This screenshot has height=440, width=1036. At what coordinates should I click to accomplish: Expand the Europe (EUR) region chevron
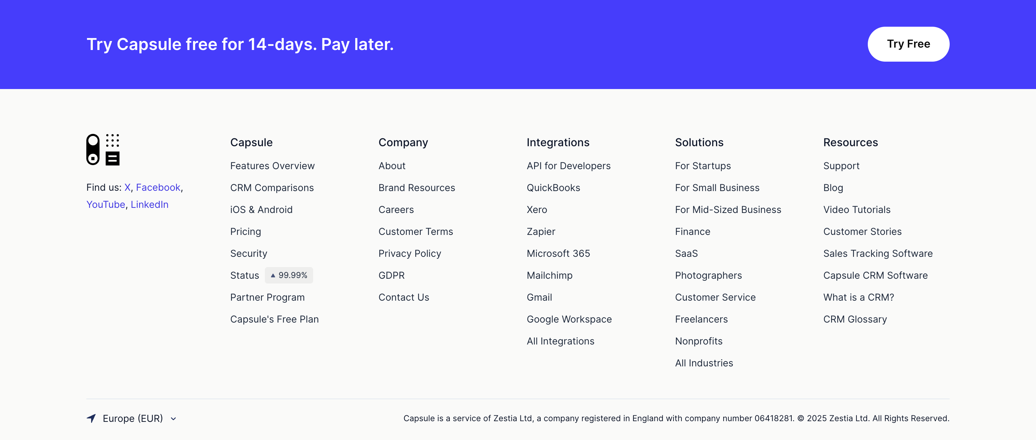(173, 419)
